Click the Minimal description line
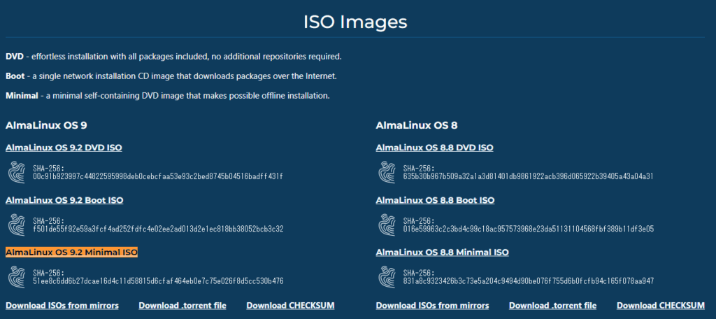This screenshot has height=319, width=716. 168,96
